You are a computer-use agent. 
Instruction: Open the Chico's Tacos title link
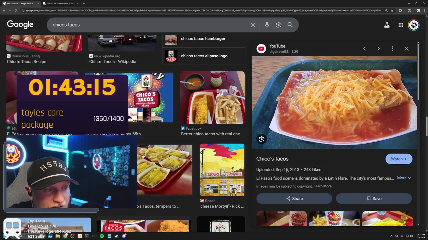tap(272, 159)
